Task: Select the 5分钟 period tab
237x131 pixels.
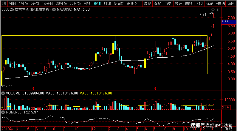Action: click(x=35, y=4)
